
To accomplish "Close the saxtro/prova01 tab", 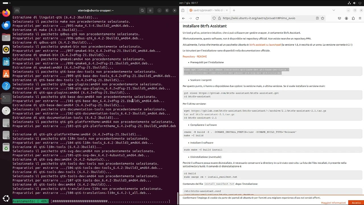I will tap(227, 10).
